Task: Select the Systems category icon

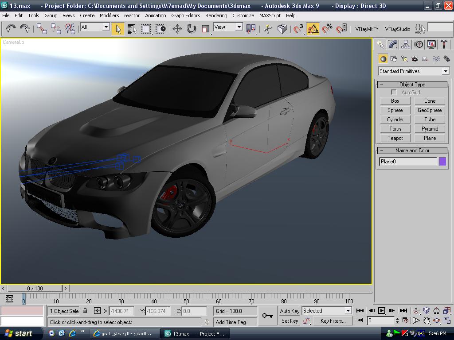Action: pos(446,59)
